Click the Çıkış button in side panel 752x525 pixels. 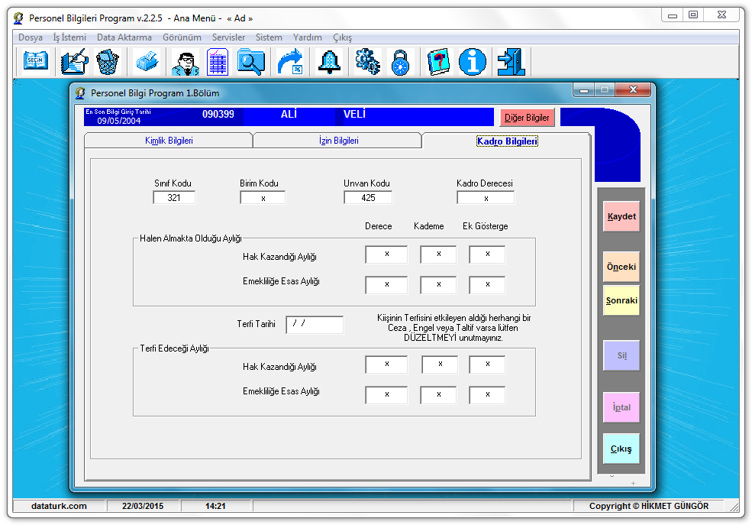click(621, 449)
